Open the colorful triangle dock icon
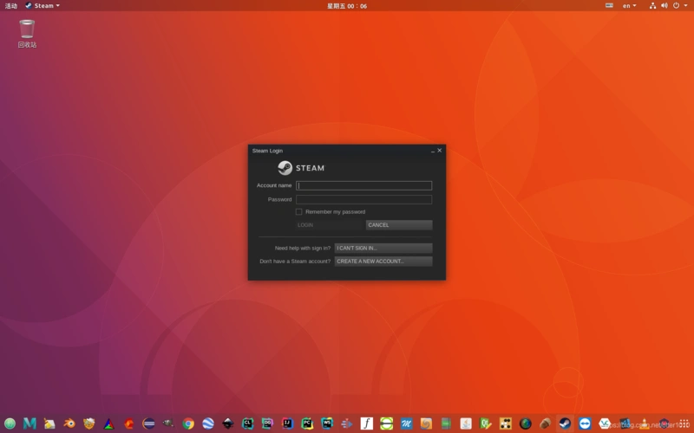The width and height of the screenshot is (694, 433). point(109,423)
